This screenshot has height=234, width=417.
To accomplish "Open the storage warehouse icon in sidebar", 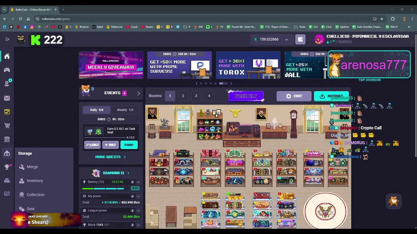I will click(x=7, y=153).
